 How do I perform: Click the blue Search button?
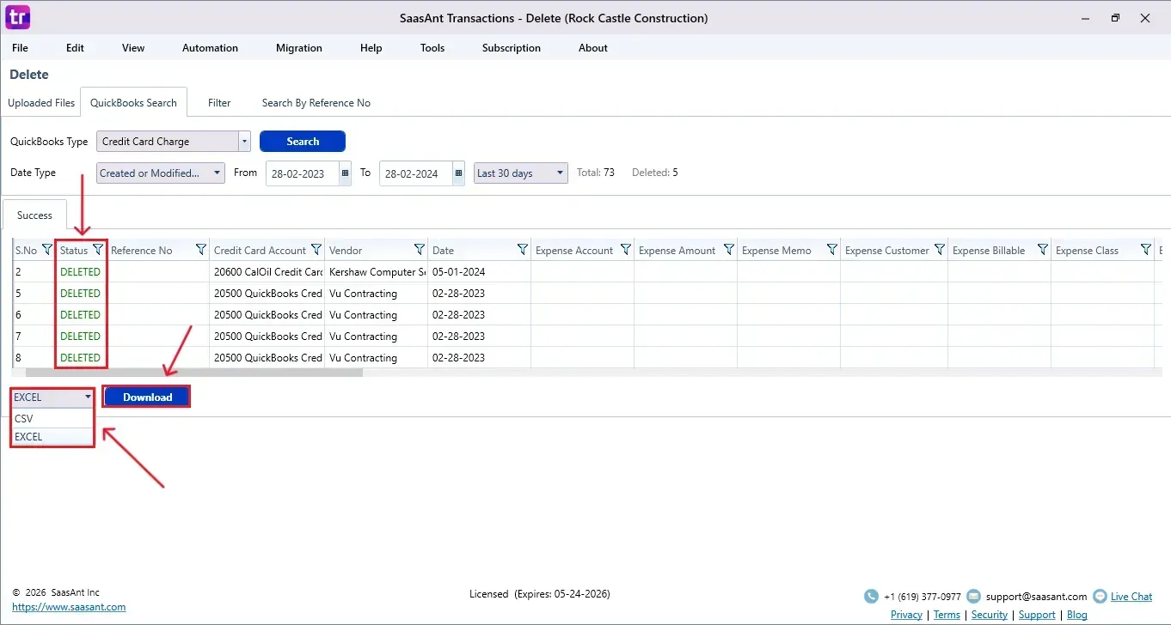pos(303,142)
